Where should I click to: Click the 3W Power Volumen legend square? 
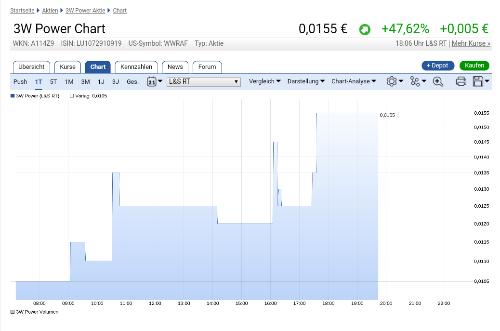click(x=13, y=312)
